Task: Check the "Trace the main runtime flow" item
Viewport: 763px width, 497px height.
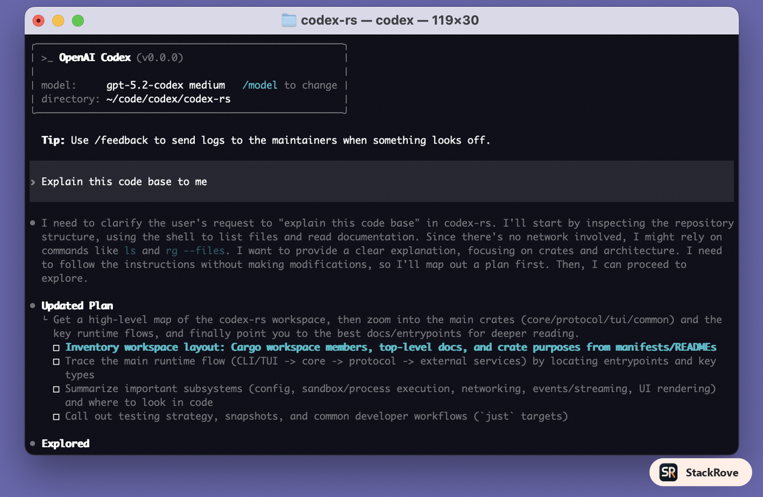Action: [56, 361]
